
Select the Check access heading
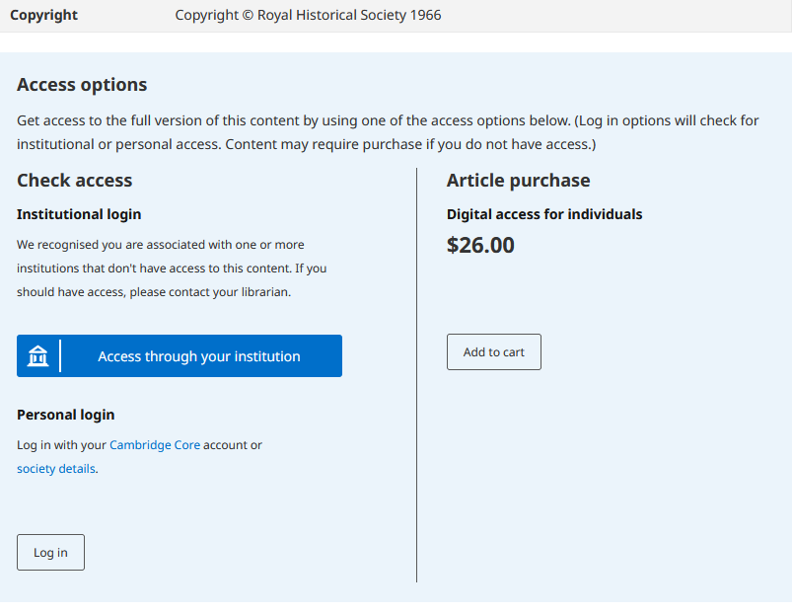[x=75, y=181]
